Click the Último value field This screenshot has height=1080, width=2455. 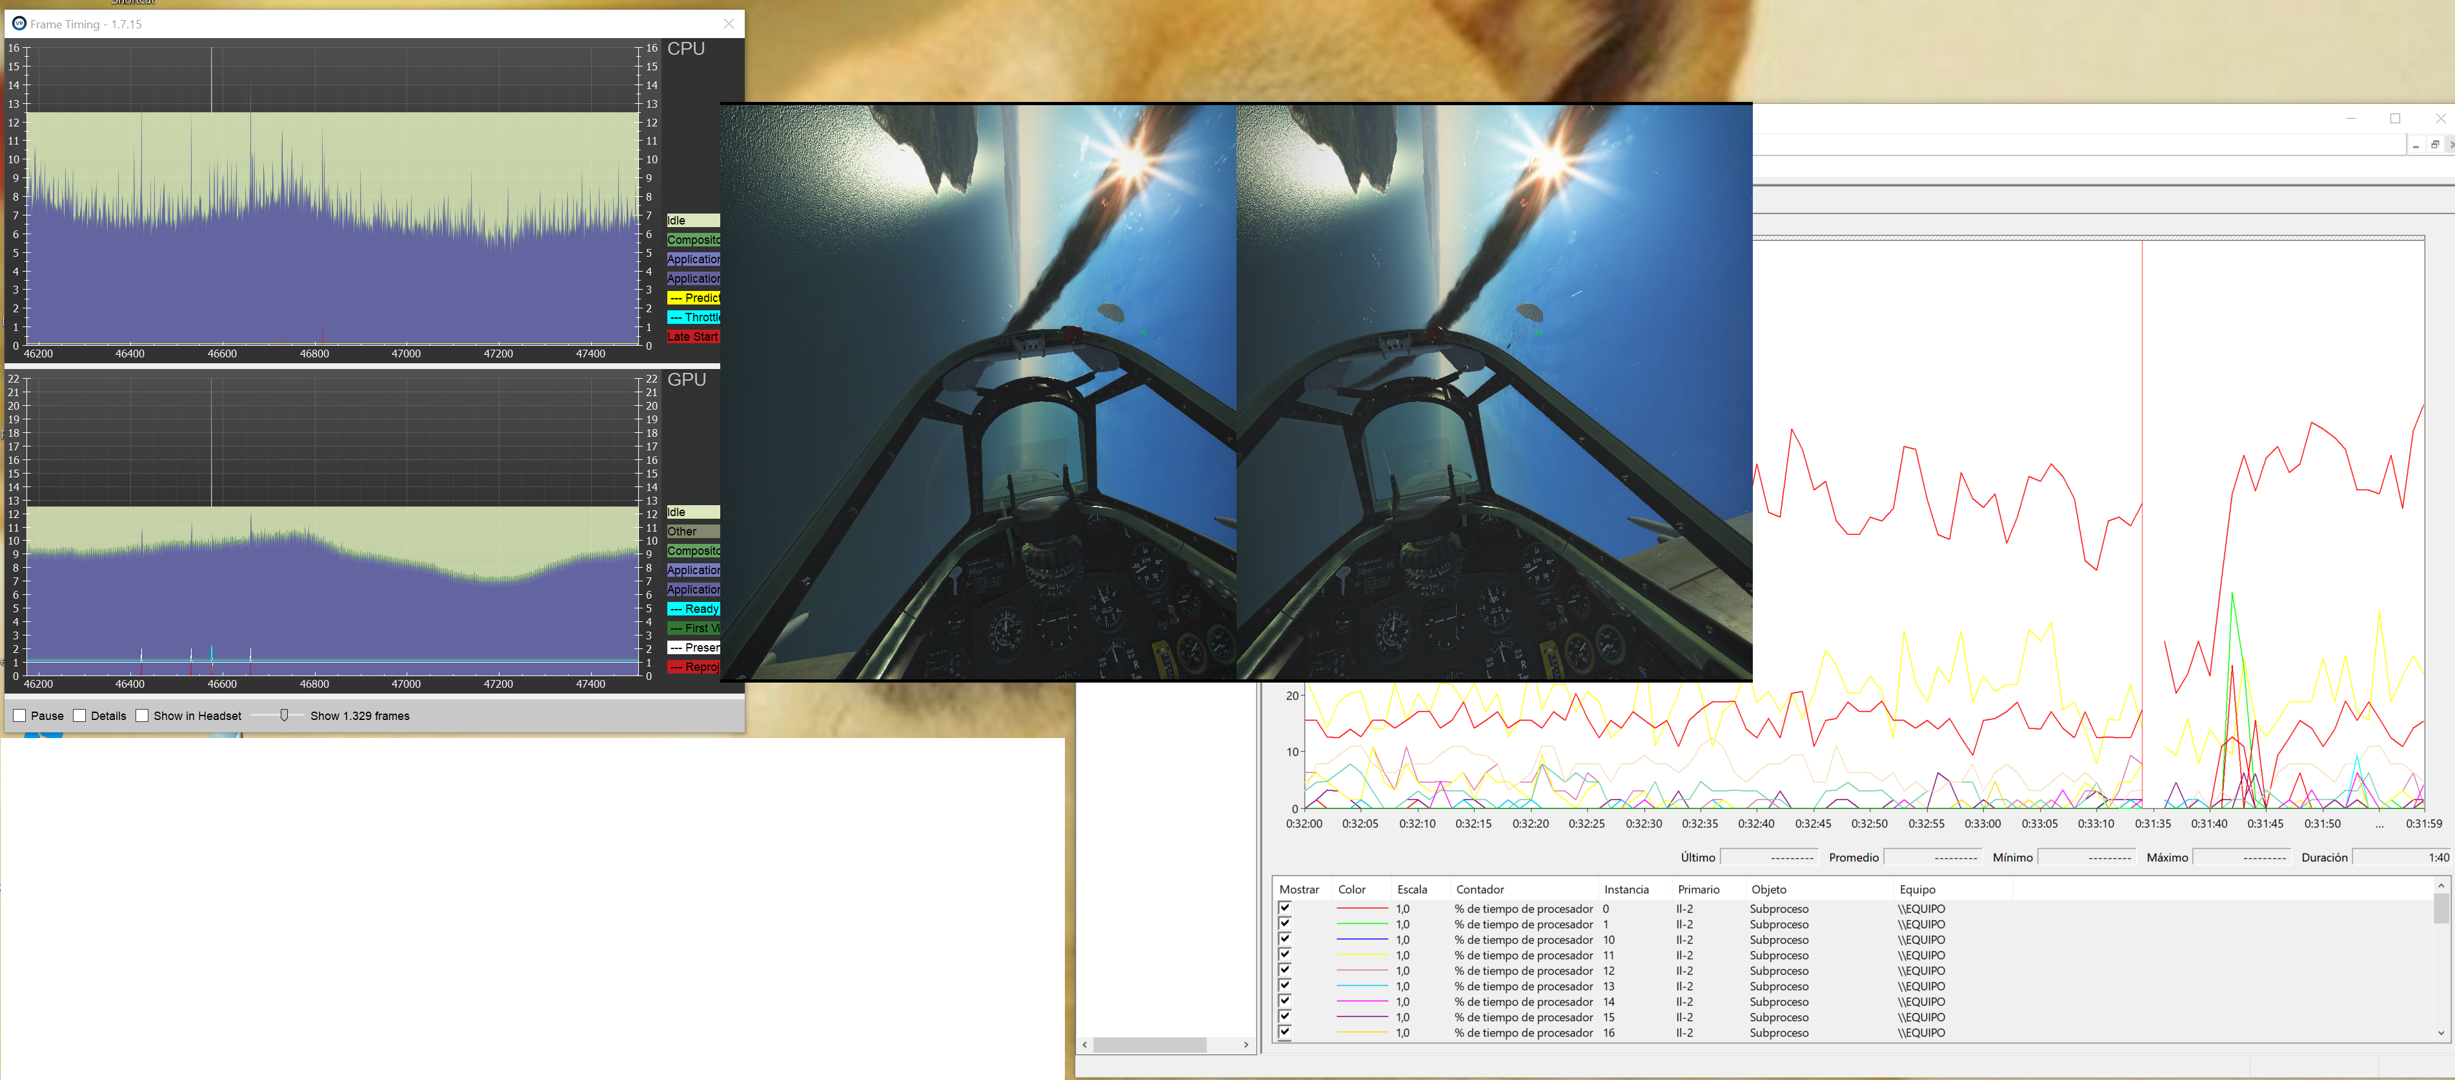(x=1768, y=857)
